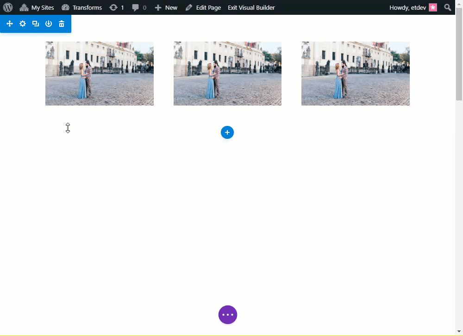The image size is (463, 336).
Task: Open the Howdy, etdev account menu
Action: (x=407, y=7)
